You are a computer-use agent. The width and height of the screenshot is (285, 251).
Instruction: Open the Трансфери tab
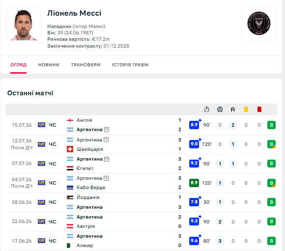coord(85,65)
